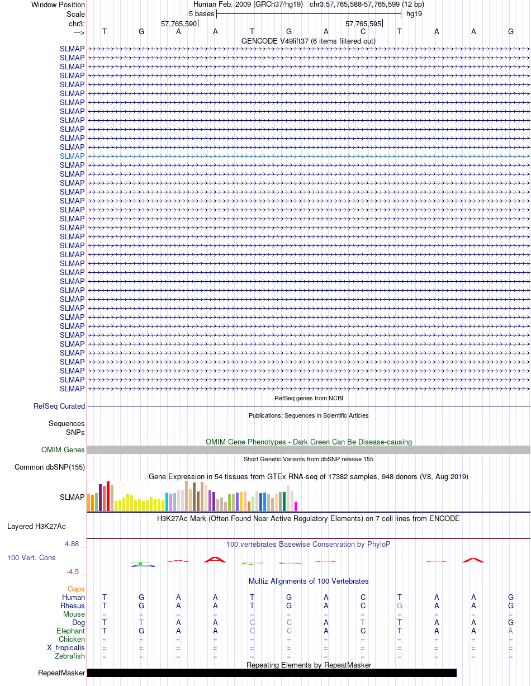This screenshot has width=531, height=686.
Task: Click the Human species label
Action: (x=73, y=597)
